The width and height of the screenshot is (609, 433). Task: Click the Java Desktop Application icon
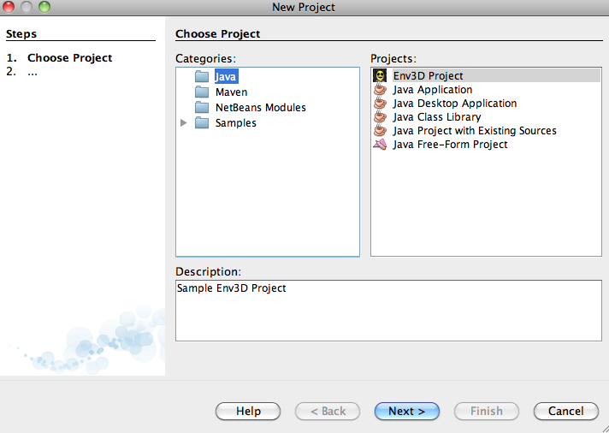click(x=380, y=104)
